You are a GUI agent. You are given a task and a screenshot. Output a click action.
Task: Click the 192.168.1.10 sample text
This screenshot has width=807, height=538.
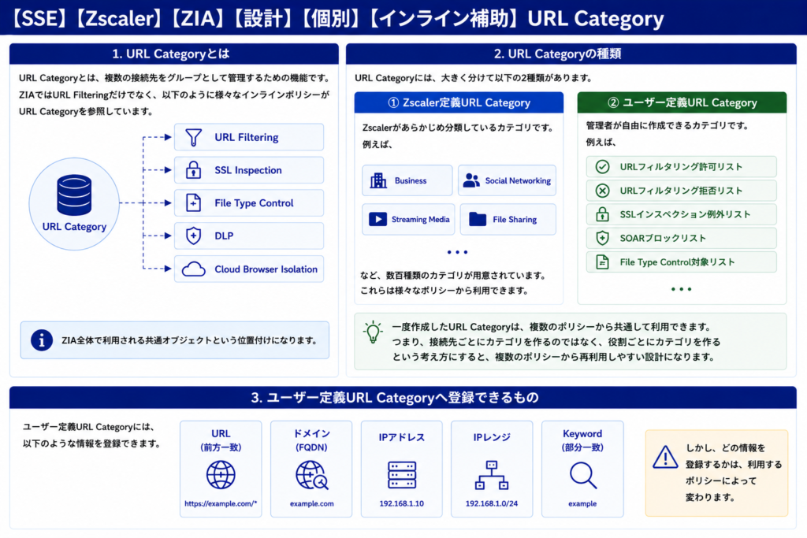pos(402,503)
